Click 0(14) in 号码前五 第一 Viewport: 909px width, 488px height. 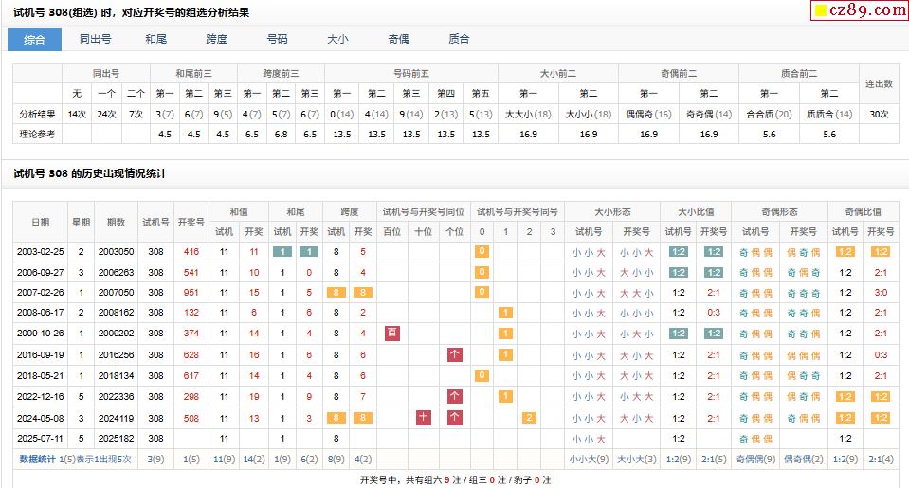[342, 114]
